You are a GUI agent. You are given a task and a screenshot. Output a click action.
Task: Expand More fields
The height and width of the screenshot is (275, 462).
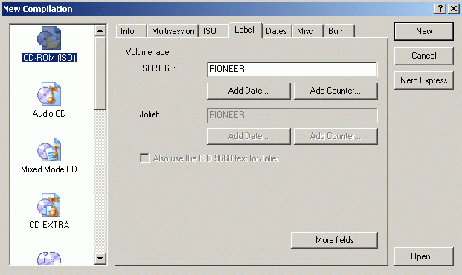[x=334, y=240]
